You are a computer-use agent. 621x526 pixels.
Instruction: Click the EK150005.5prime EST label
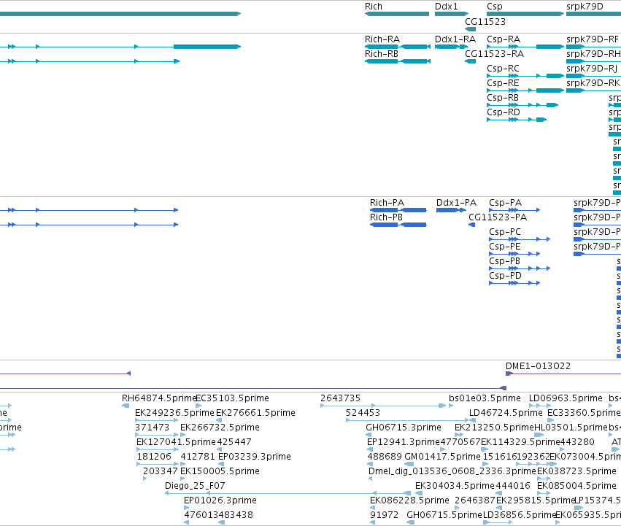tap(220, 472)
